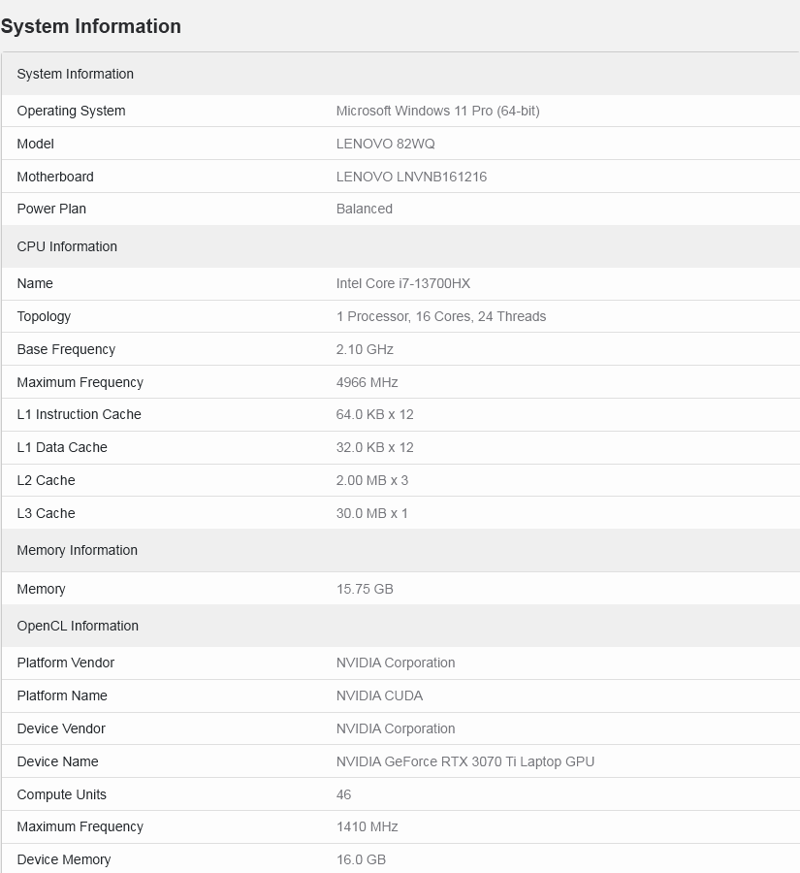The width and height of the screenshot is (800, 873).
Task: Select the LENOVO 82WQ model value
Action: (x=385, y=144)
